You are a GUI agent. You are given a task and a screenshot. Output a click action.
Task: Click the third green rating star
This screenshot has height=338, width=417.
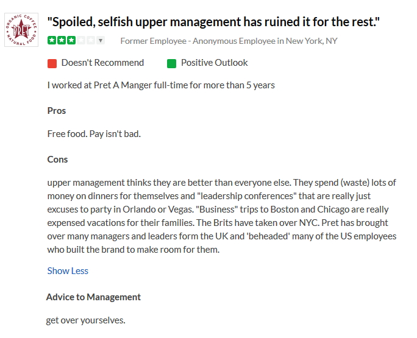(x=71, y=41)
